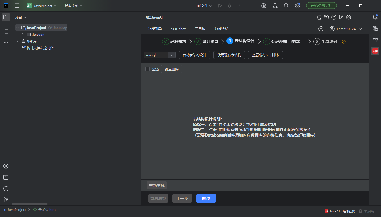Run the current file
The height and width of the screenshot is (217, 381).
coord(220,6)
